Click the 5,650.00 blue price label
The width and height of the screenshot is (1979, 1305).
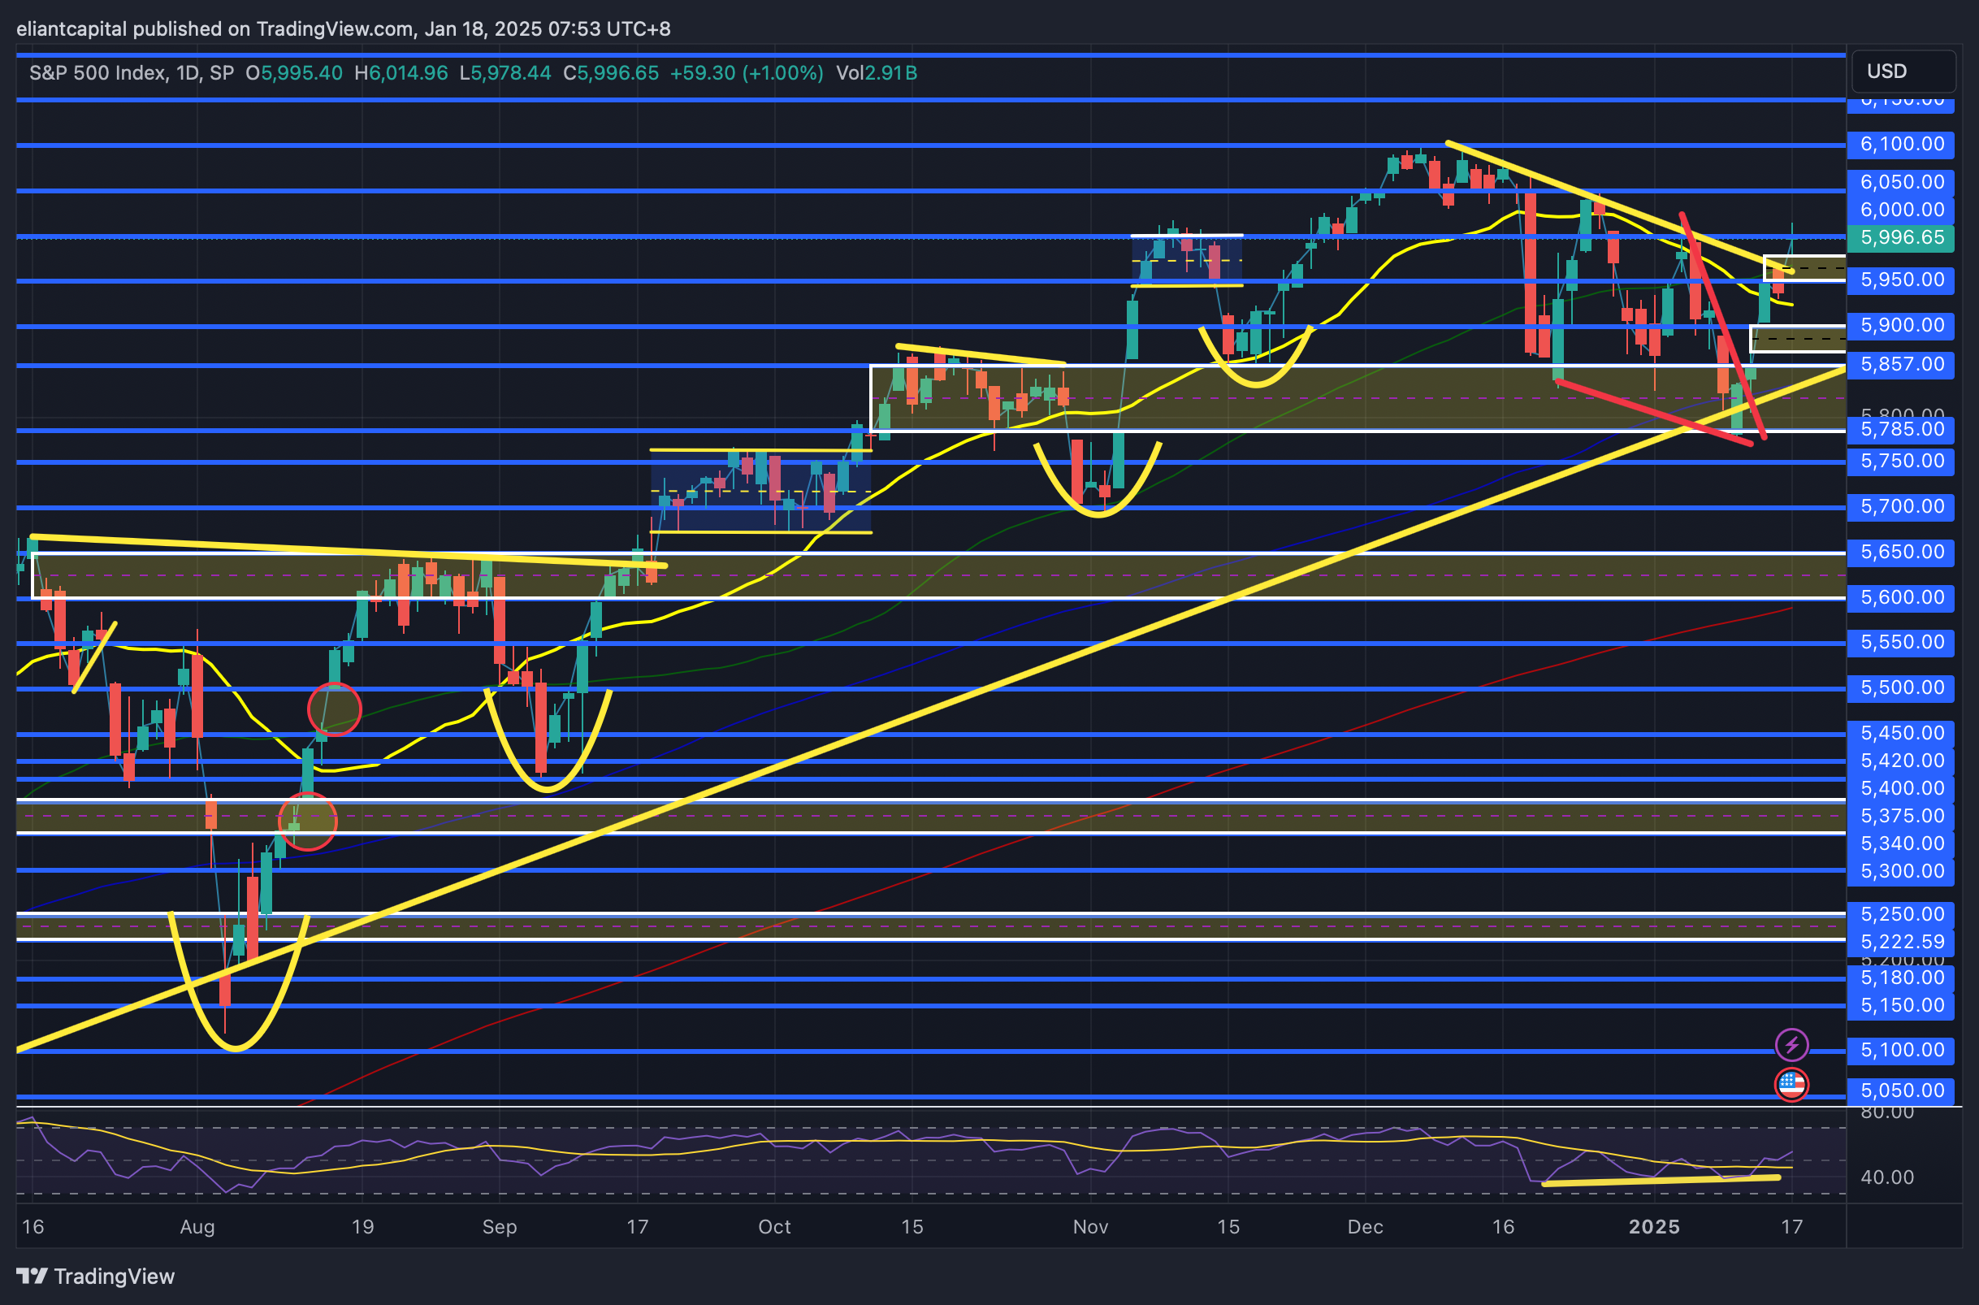pyautogui.click(x=1900, y=552)
